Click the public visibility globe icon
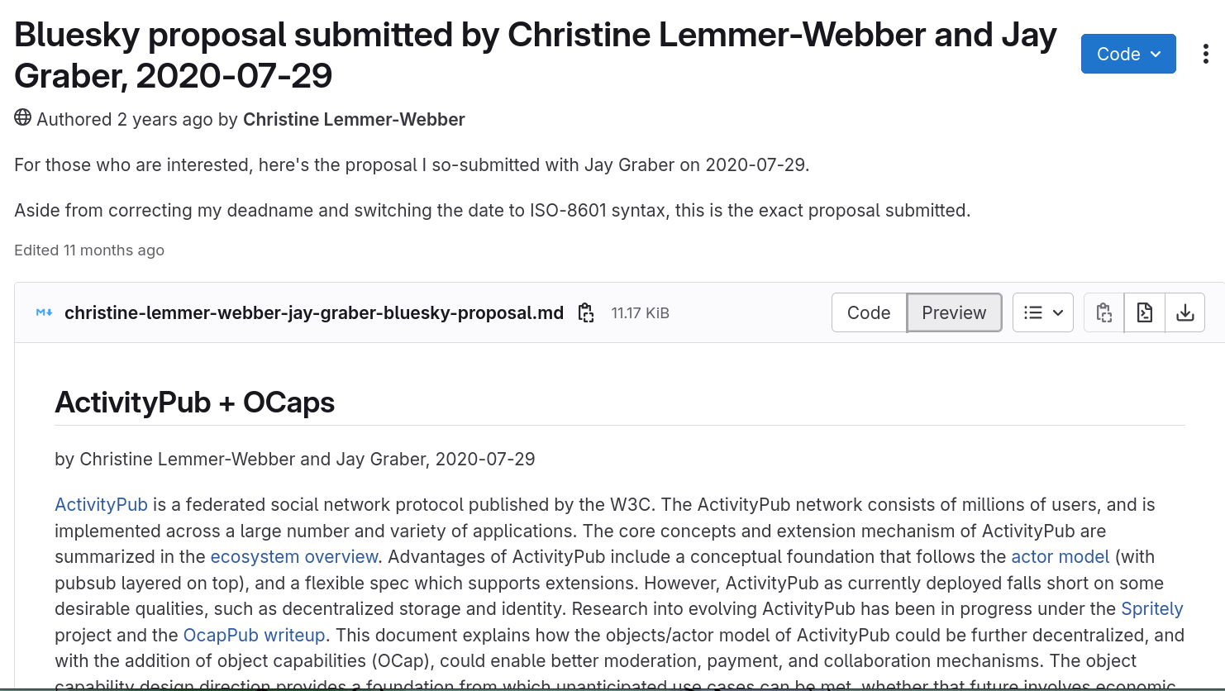The width and height of the screenshot is (1225, 691). pos(23,118)
